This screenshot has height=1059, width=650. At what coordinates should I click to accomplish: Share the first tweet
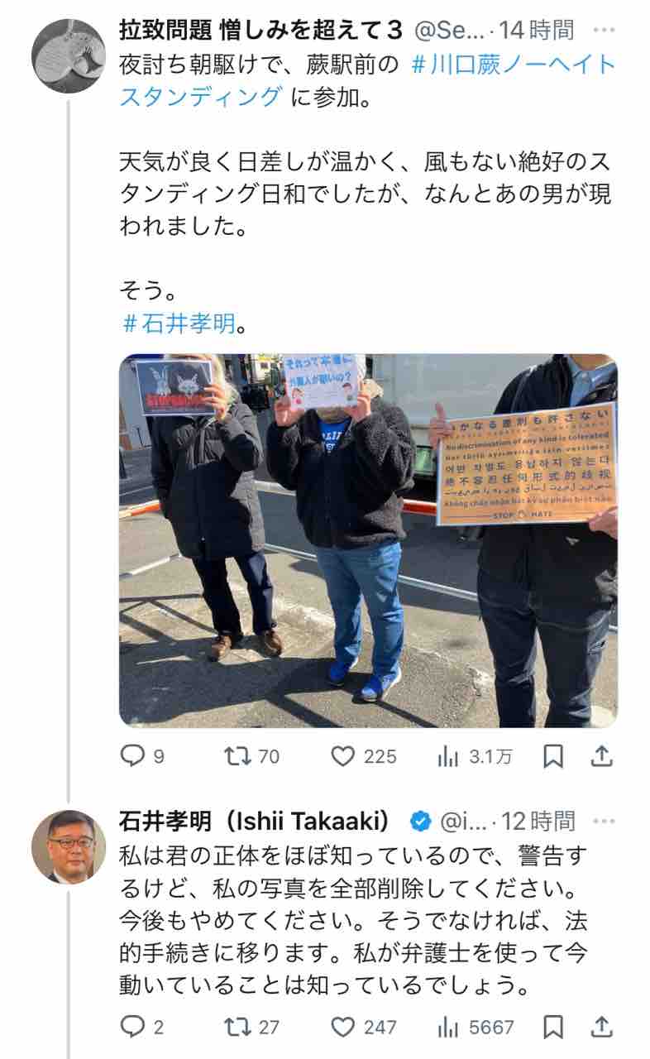[x=603, y=755]
